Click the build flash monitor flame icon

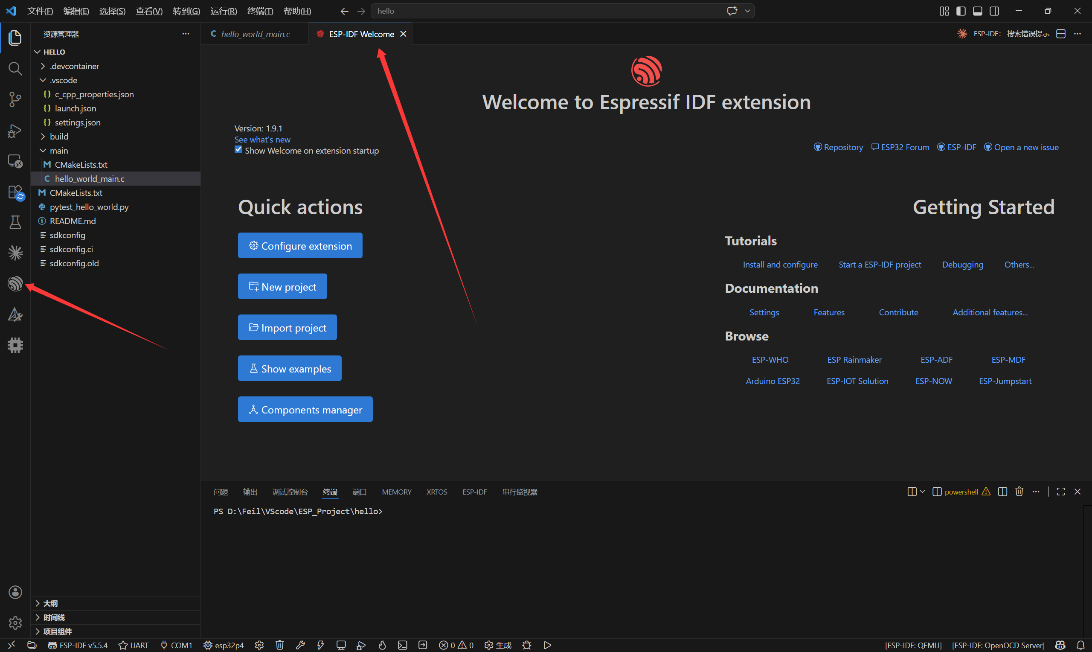[382, 645]
